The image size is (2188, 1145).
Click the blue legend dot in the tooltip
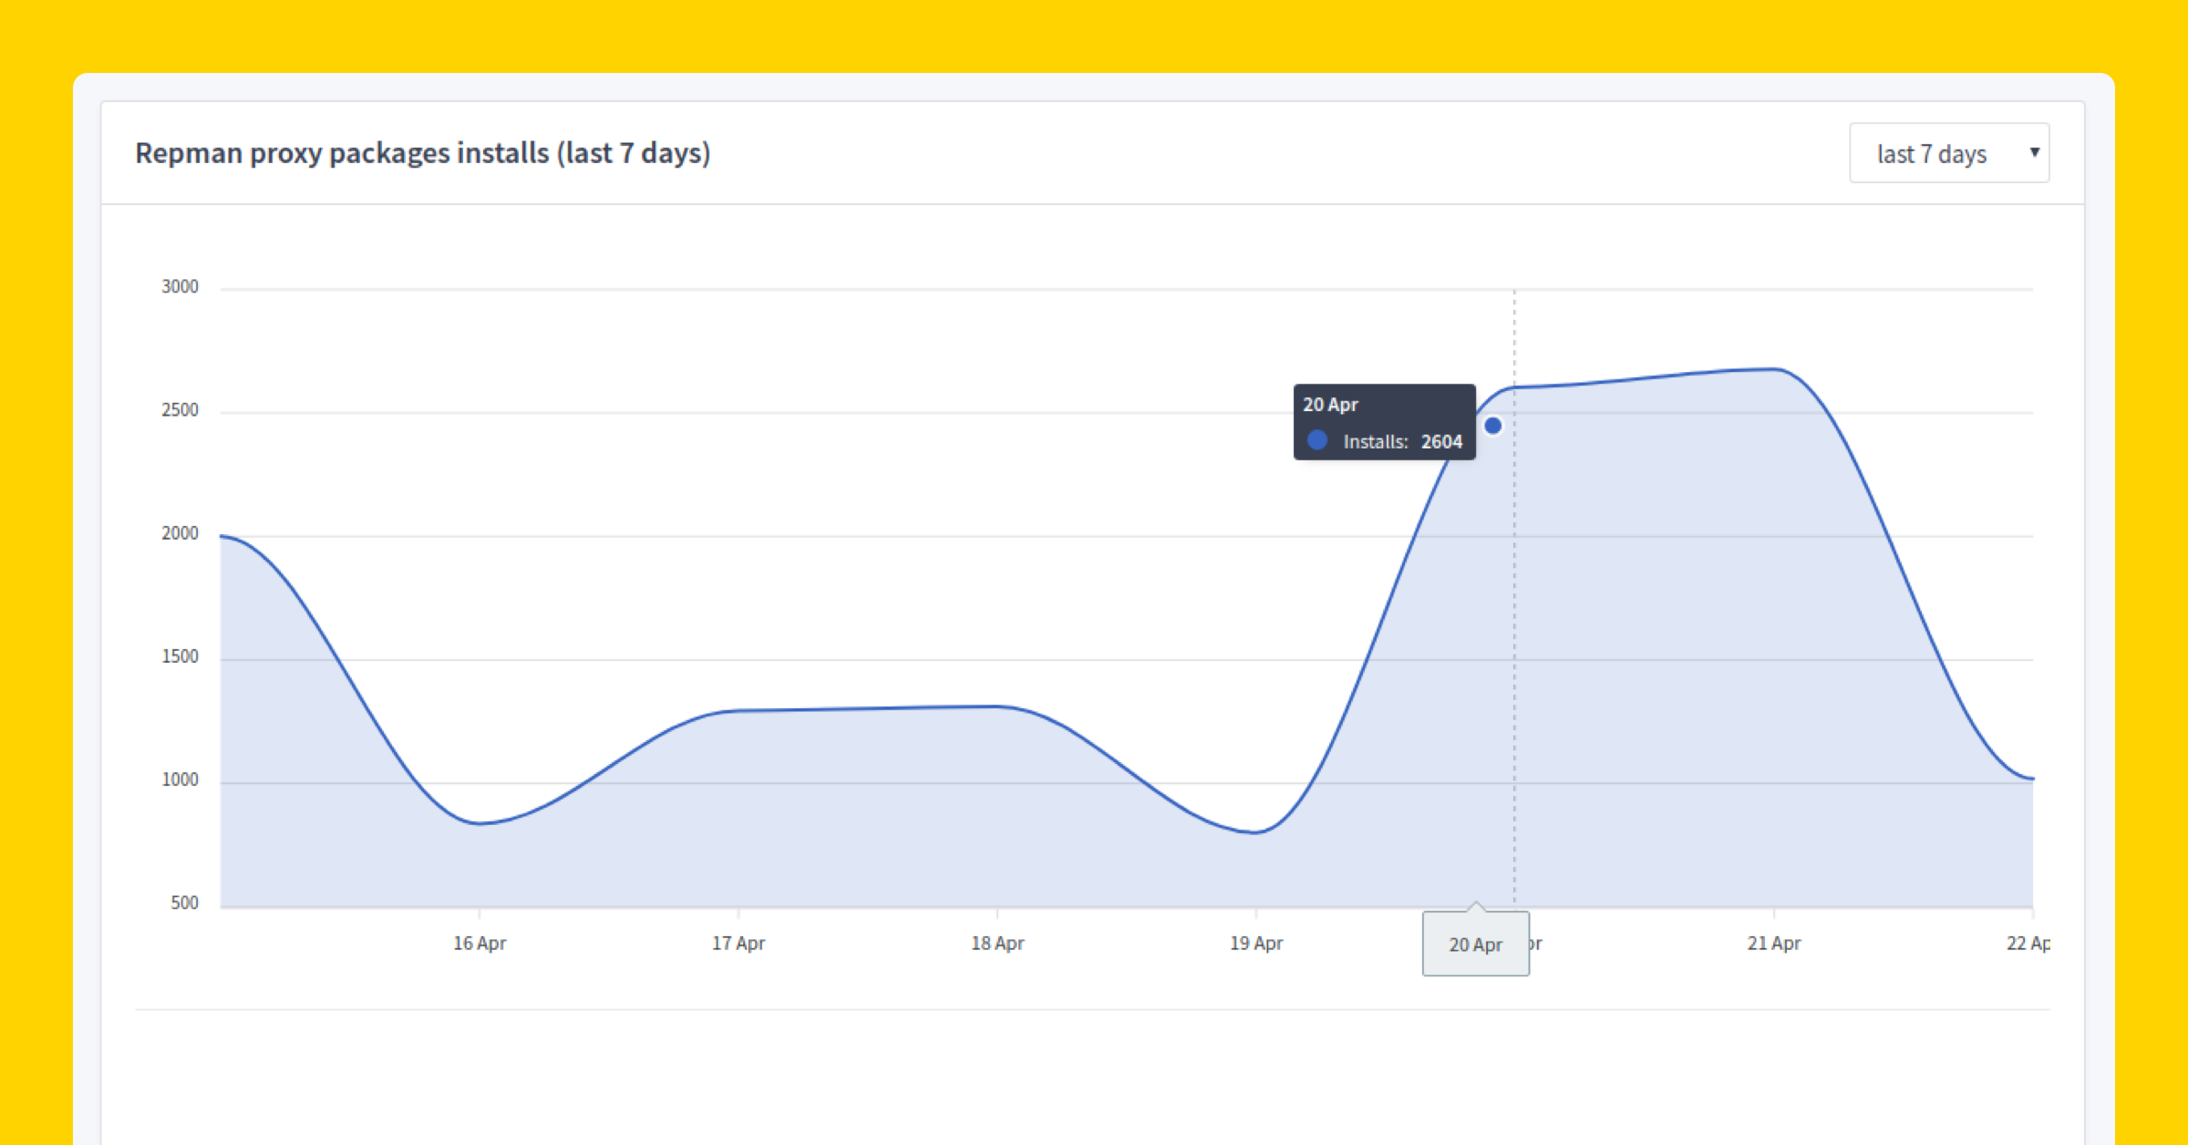pos(1317,440)
